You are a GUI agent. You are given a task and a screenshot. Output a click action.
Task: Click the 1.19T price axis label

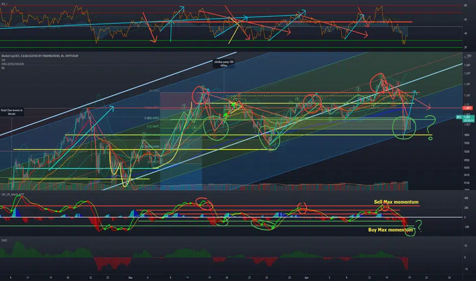point(467,84)
